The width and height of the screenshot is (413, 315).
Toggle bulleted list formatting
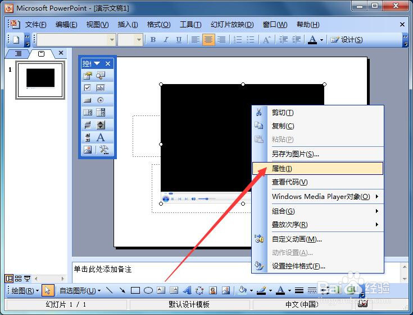pyautogui.click(x=251, y=40)
